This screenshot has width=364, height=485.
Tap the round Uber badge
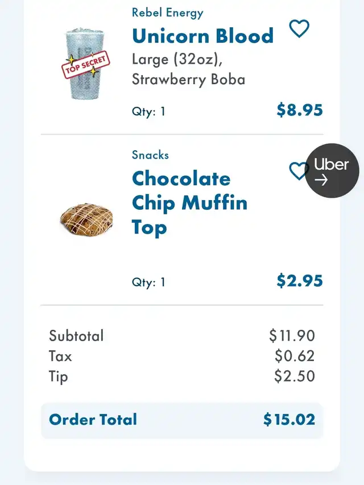point(332,171)
